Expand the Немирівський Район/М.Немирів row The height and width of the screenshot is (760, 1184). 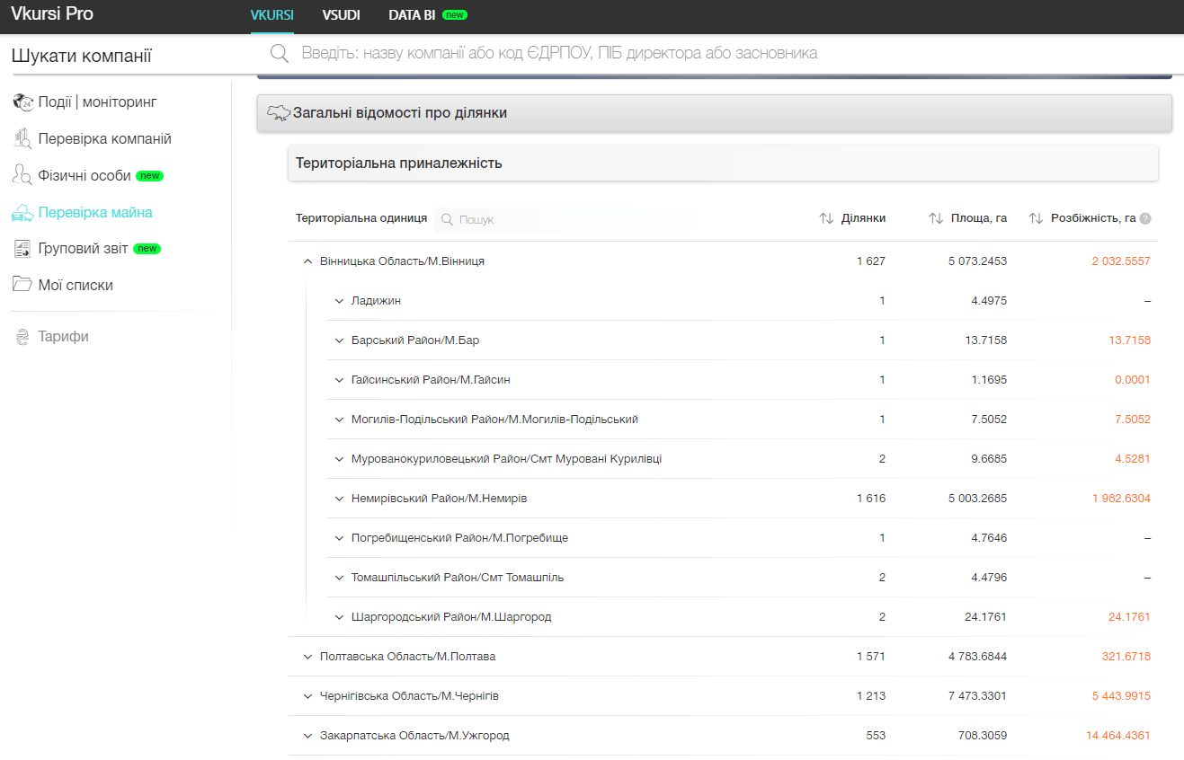tap(339, 499)
